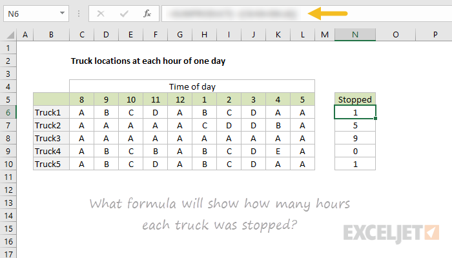Select row 1 header

point(8,48)
